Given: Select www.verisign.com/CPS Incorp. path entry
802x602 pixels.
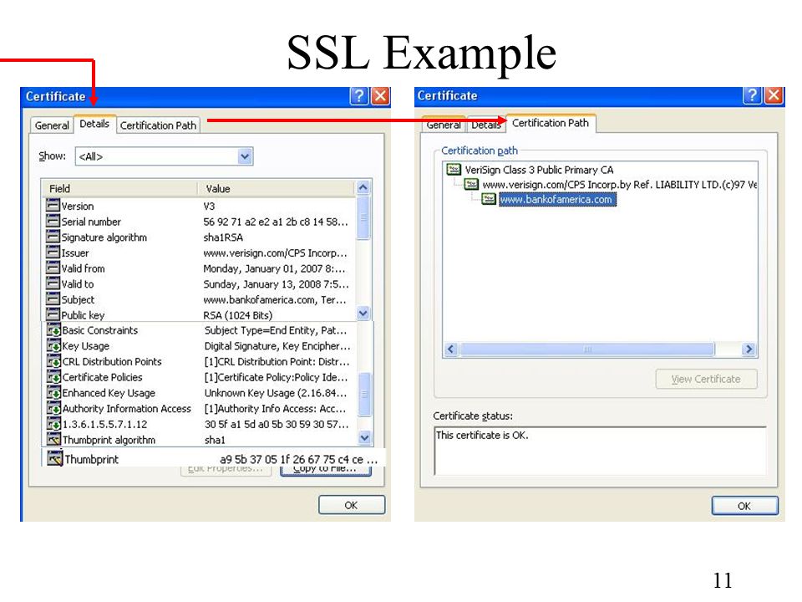Looking at the screenshot, I should [619, 184].
